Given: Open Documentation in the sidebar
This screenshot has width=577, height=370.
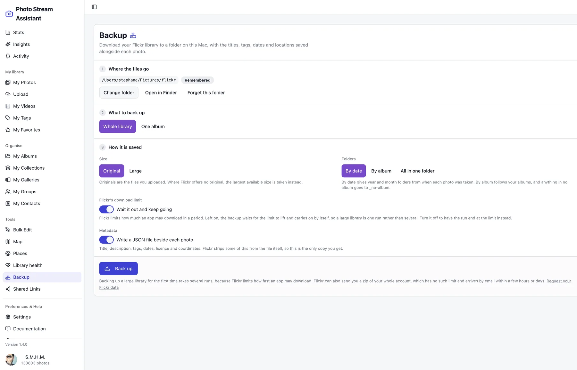Looking at the screenshot, I should point(42,329).
